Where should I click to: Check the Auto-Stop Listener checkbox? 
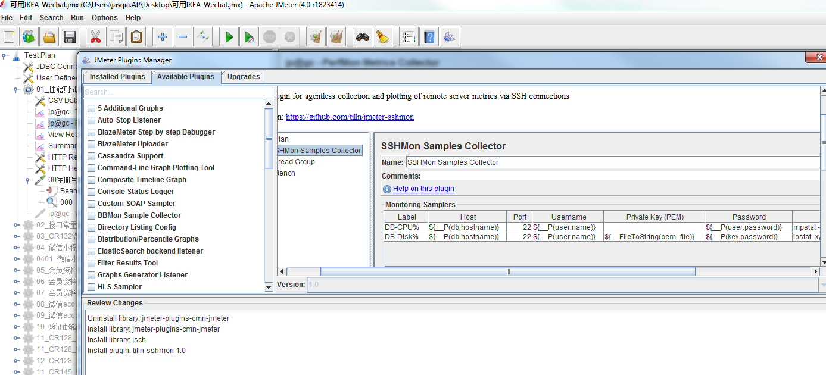pos(91,120)
